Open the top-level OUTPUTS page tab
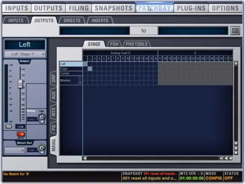The width and height of the screenshot is (245, 184). click(x=48, y=8)
